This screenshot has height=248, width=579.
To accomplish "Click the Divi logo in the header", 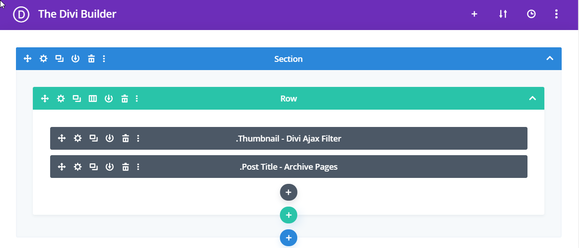I will pyautogui.click(x=21, y=15).
